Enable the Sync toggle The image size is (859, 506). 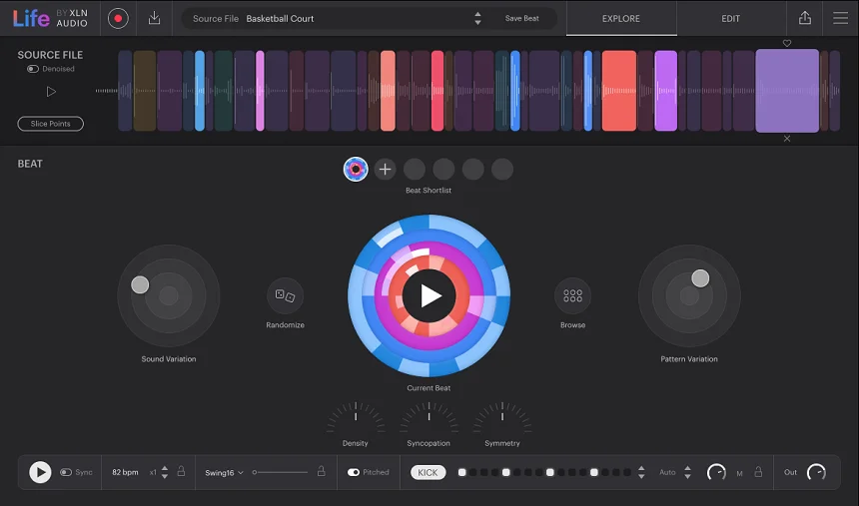pos(66,472)
